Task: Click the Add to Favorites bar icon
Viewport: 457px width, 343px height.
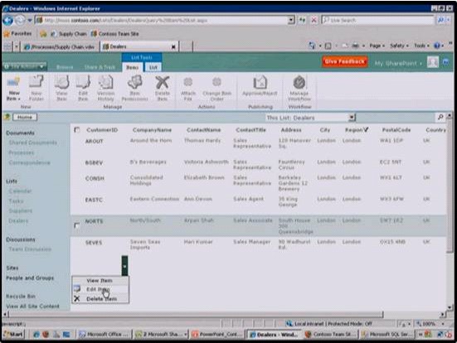Action: 43,34
